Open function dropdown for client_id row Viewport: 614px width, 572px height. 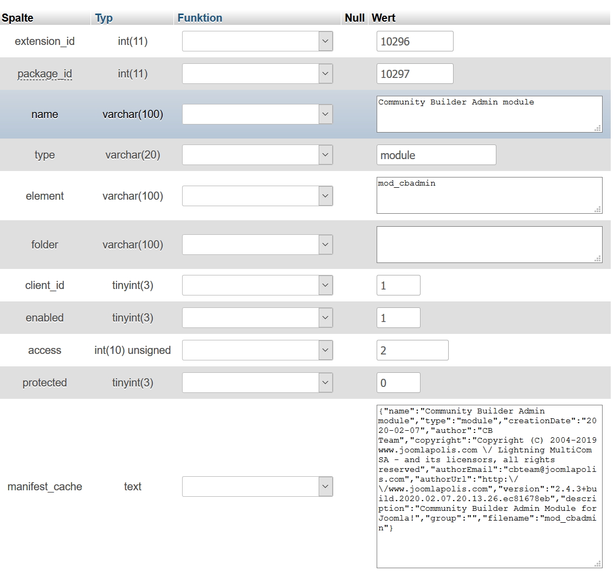[x=257, y=285]
